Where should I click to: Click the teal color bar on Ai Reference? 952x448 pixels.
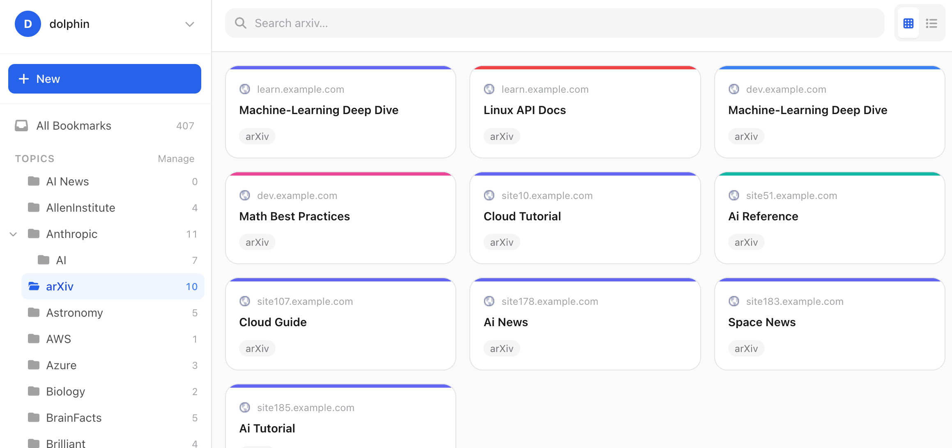[830, 174]
